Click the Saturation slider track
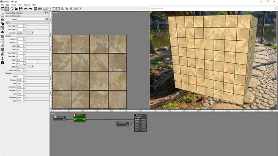Image resolution: width=278 pixels, height=156 pixels. pos(37,97)
